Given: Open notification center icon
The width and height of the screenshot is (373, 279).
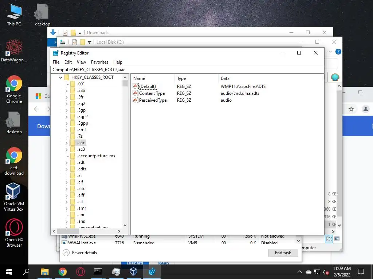Looking at the screenshot, I should click(361, 272).
